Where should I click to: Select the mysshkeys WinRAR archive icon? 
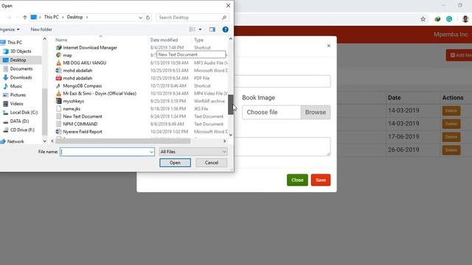tap(59, 101)
